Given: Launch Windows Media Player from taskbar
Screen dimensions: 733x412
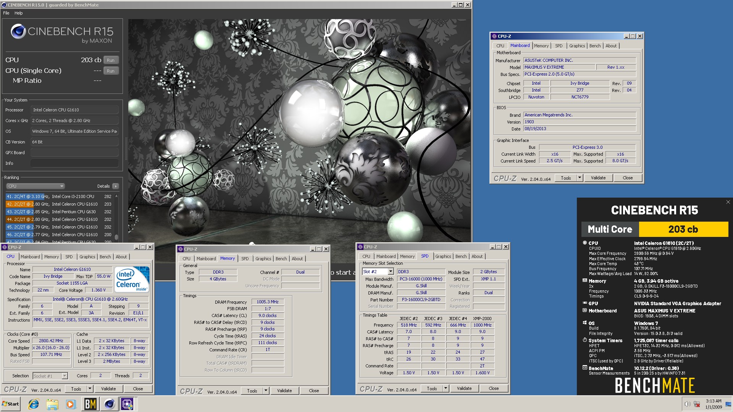Looking at the screenshot, I should click(x=71, y=404).
